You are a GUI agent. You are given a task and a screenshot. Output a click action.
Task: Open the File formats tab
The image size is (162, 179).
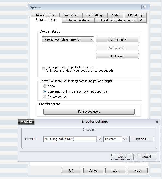(71, 15)
